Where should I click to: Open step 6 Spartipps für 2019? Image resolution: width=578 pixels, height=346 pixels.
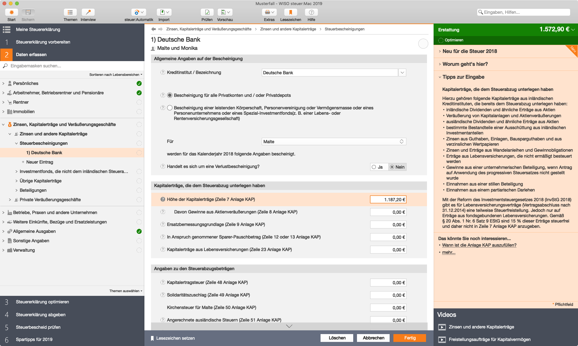pos(72,340)
